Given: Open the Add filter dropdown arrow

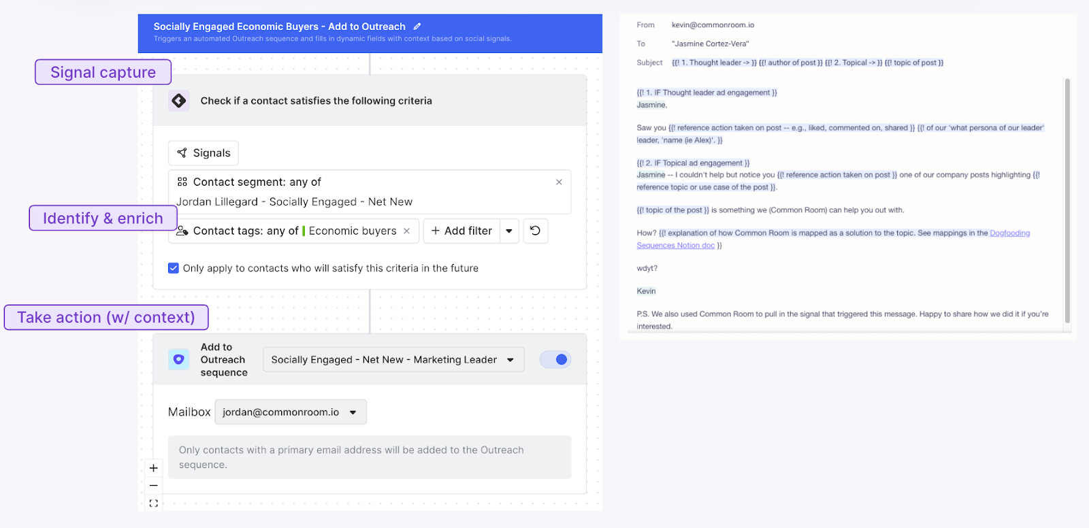Looking at the screenshot, I should click(509, 231).
